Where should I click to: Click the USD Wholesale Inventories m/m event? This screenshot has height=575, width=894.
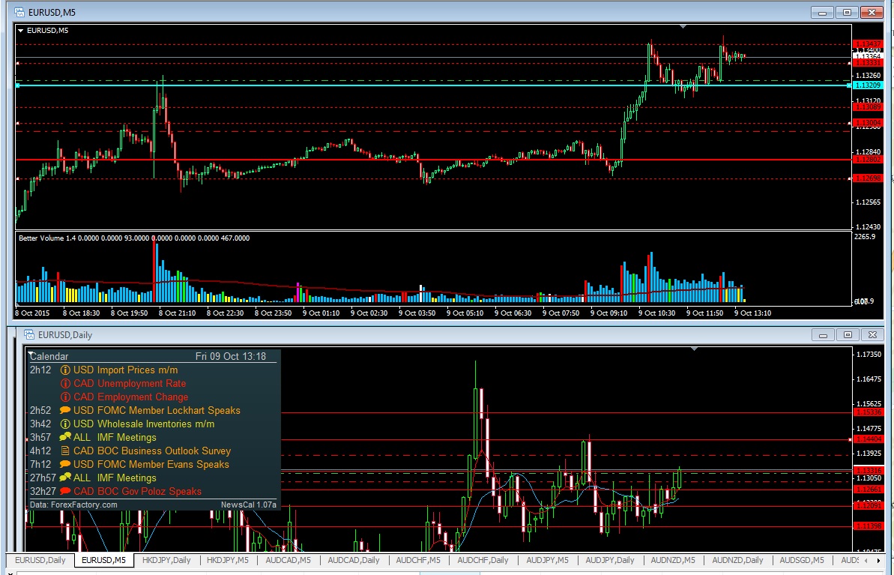coord(144,424)
